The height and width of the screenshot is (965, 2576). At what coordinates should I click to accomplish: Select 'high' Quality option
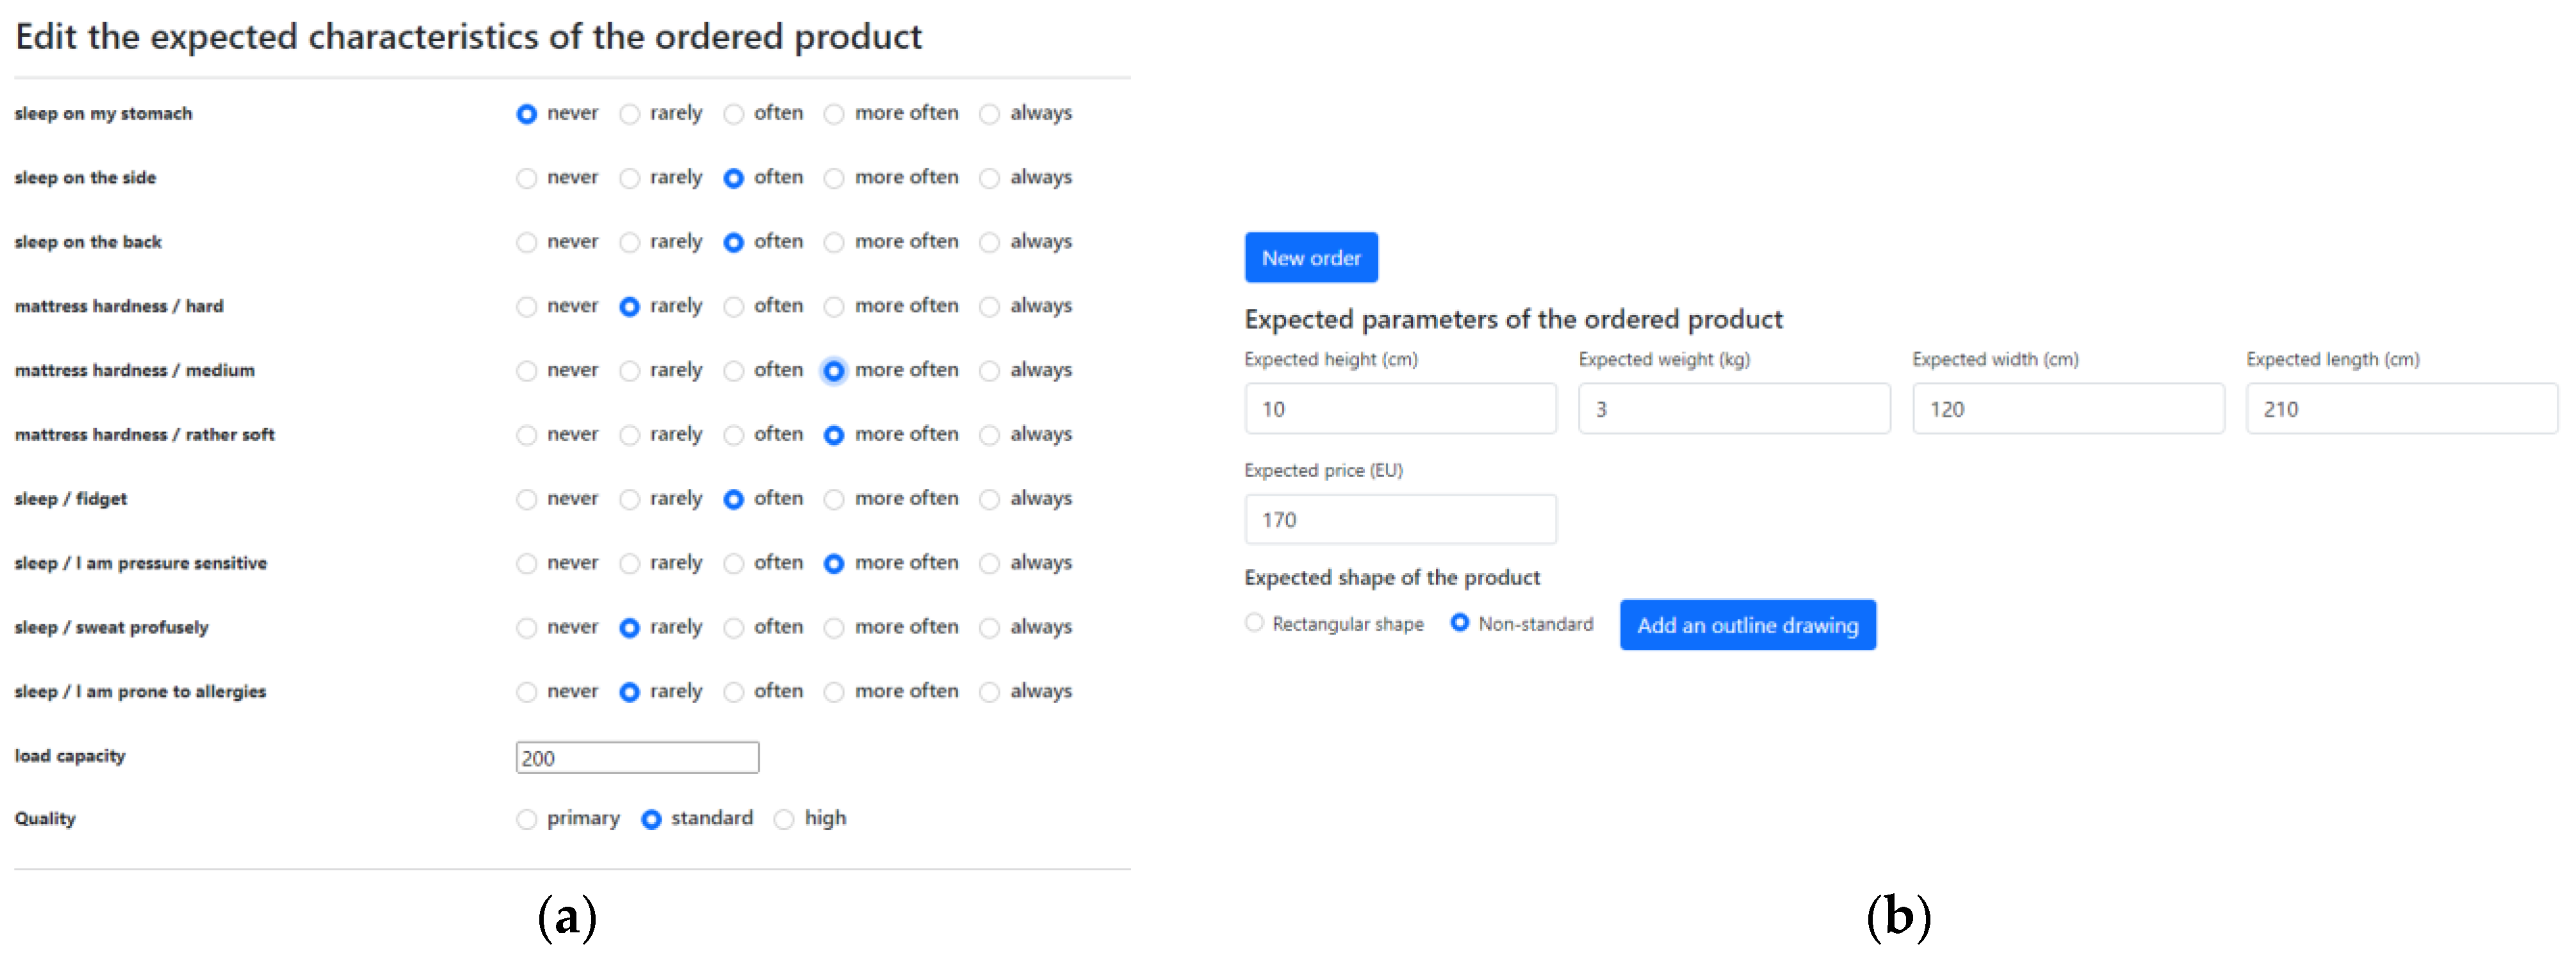click(784, 819)
